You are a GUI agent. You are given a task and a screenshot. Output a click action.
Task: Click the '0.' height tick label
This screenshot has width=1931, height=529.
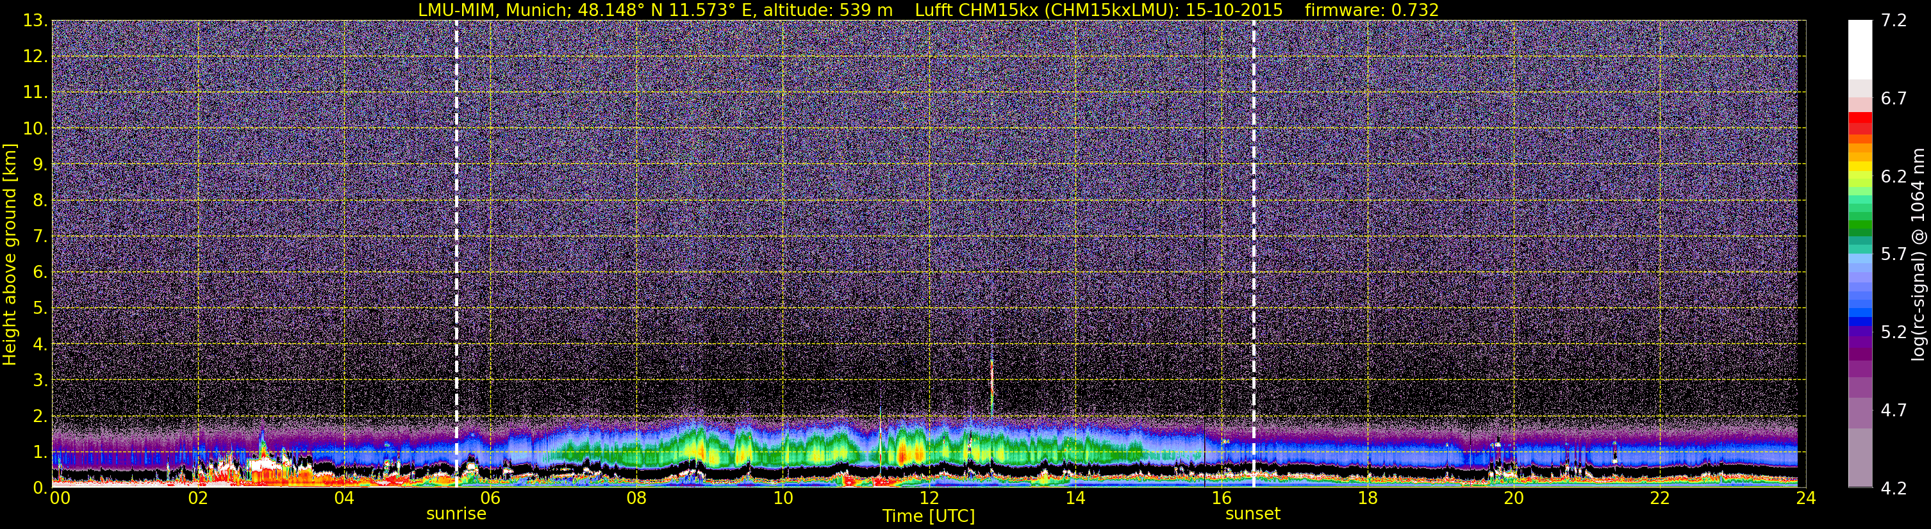click(x=40, y=488)
